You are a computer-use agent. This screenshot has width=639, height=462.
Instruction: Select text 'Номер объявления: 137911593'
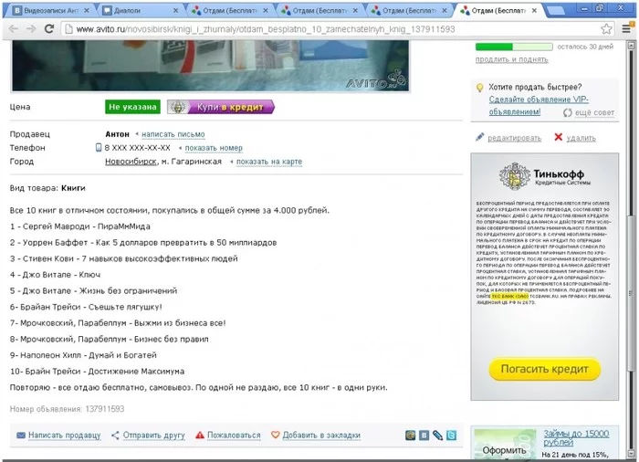[67, 409]
